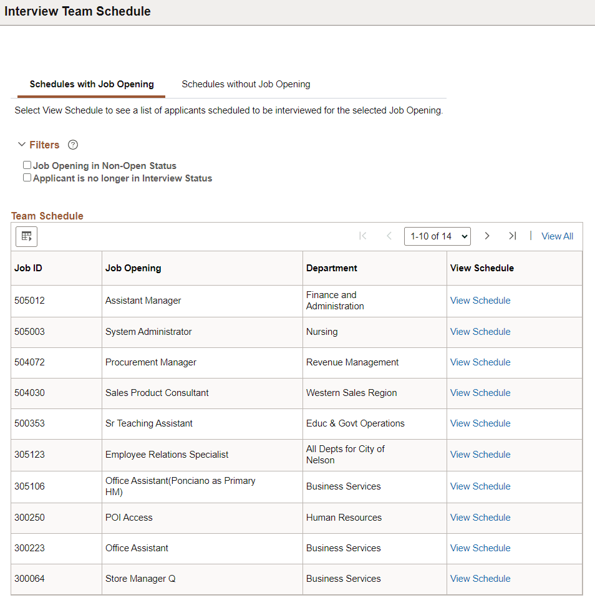View Schedule for Assistant Manager 505012

tap(480, 301)
